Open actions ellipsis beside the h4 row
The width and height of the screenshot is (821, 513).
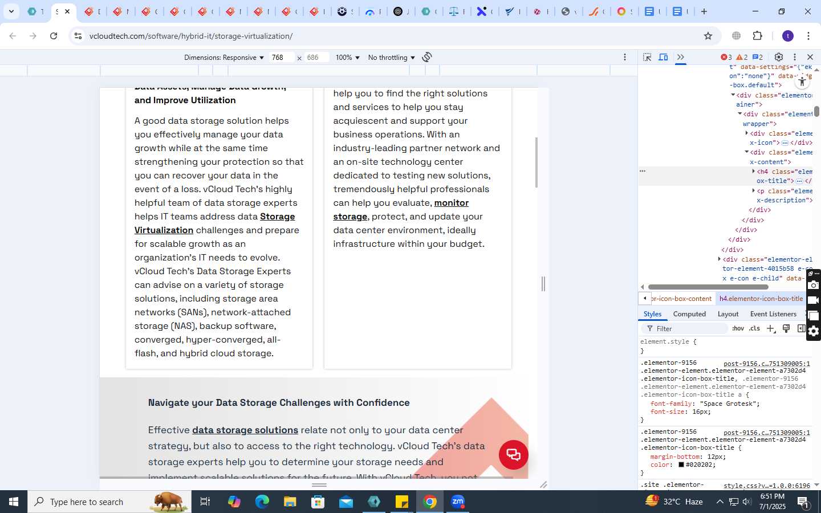[x=643, y=171]
